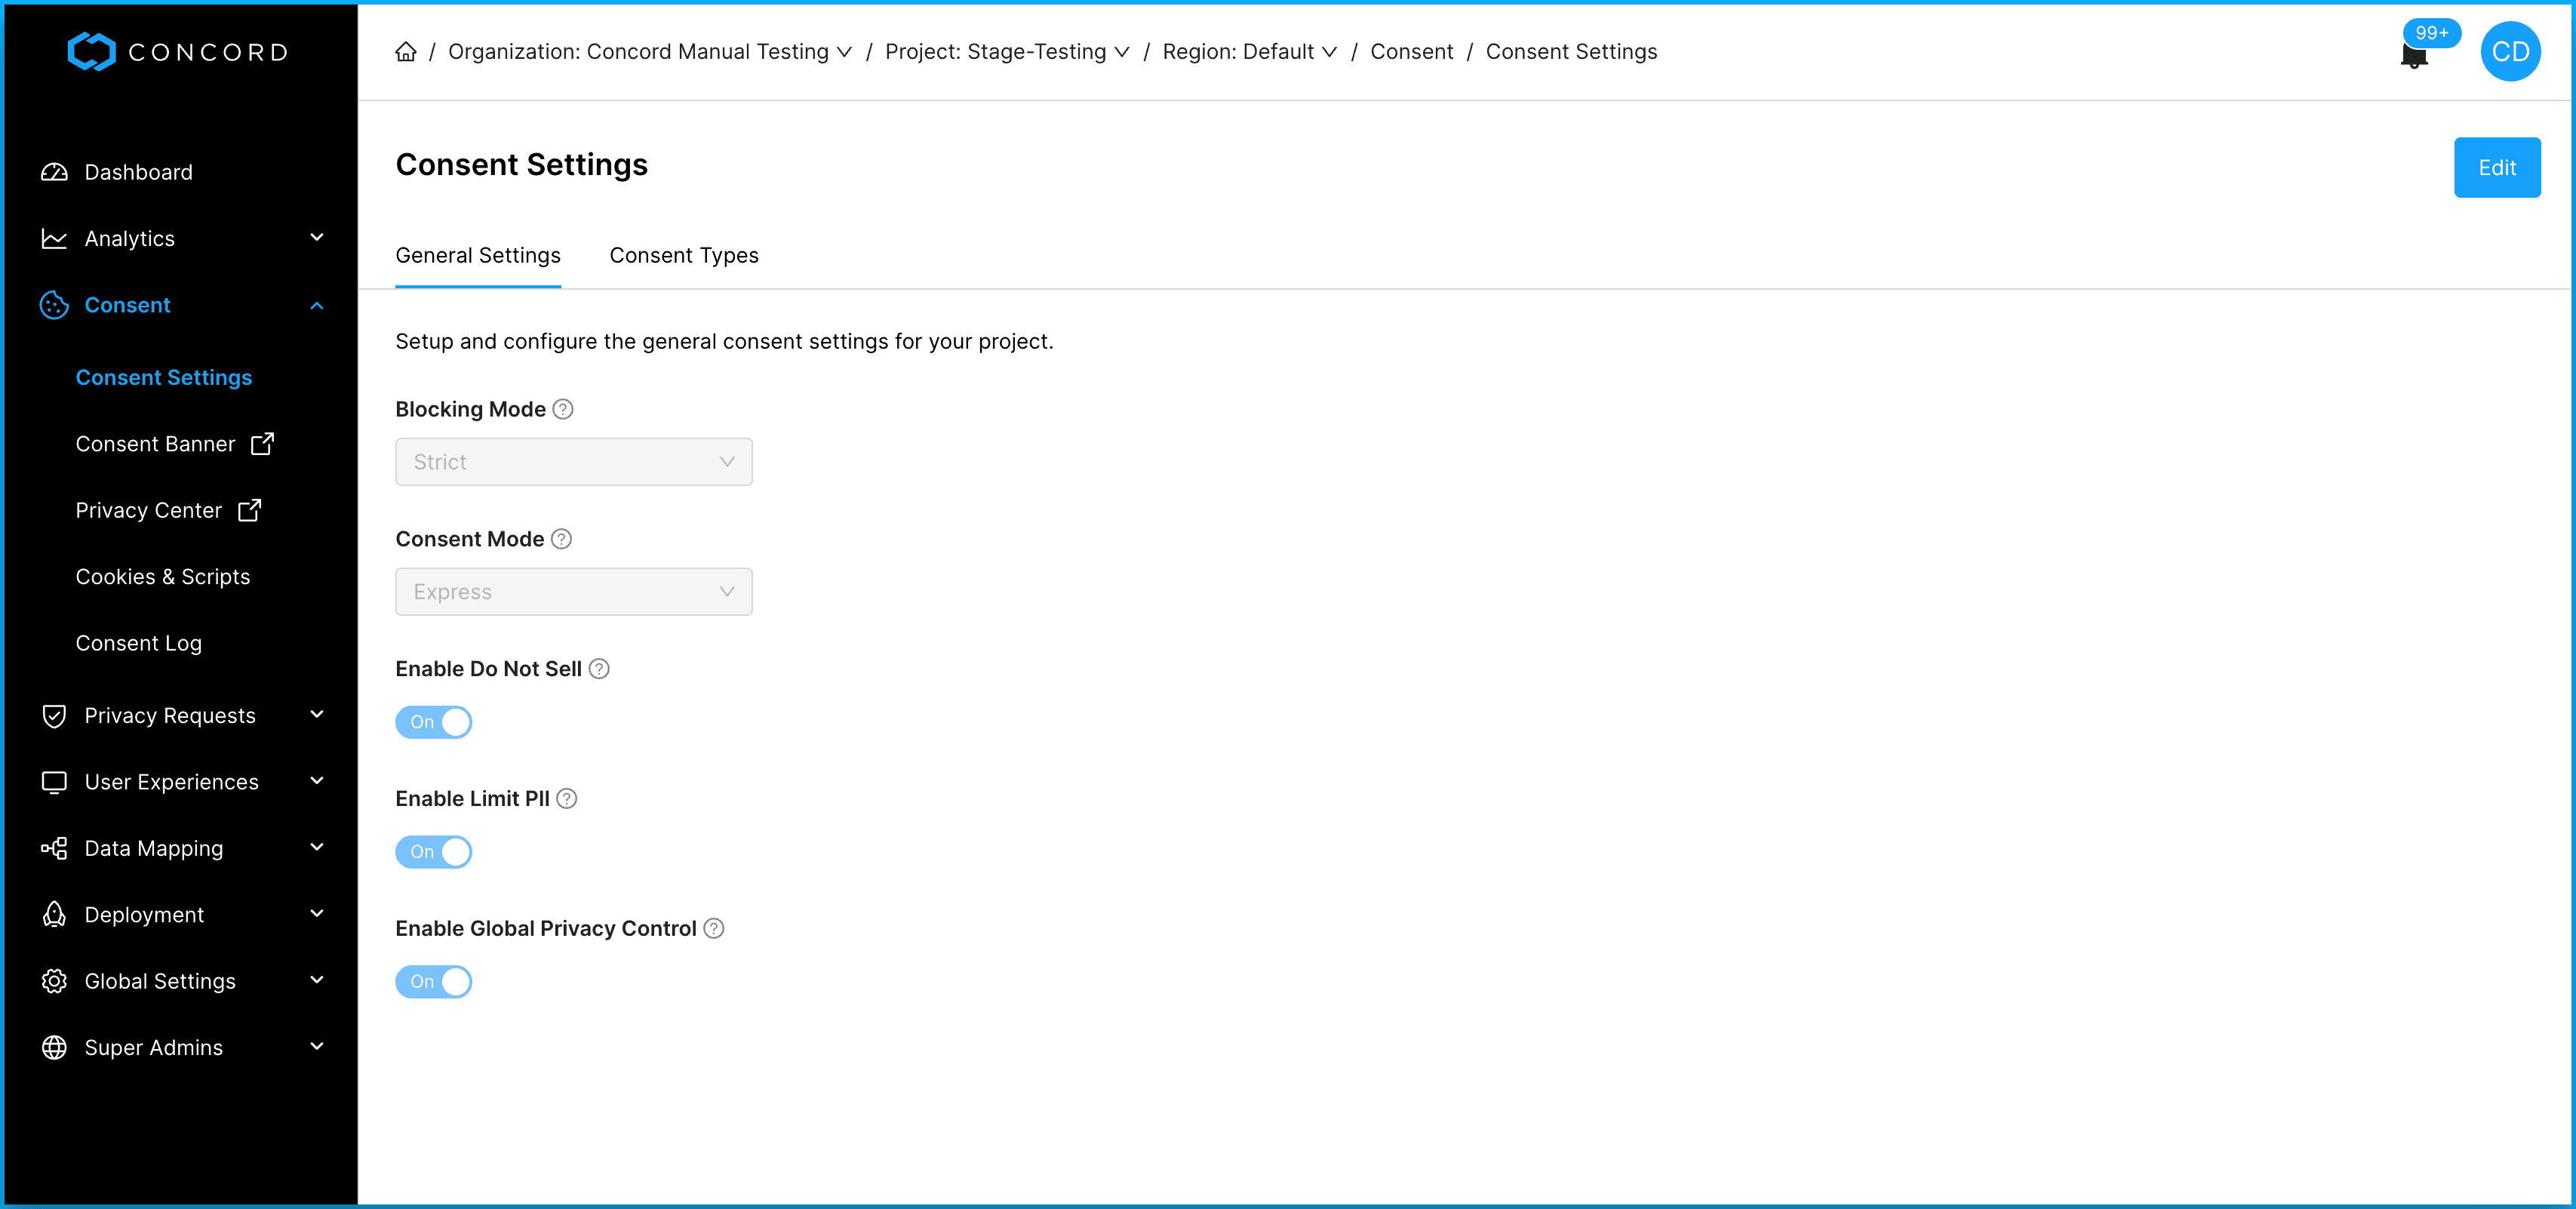Click the Concord logo
2576x1209 pixels.
click(178, 52)
